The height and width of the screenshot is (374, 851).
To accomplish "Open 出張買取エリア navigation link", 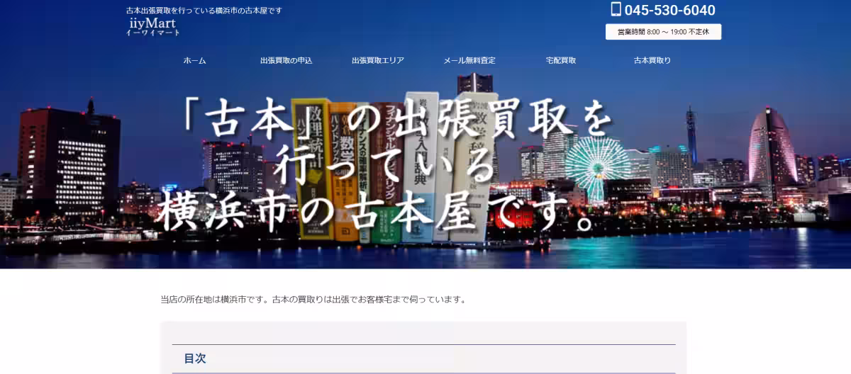I will 378,61.
